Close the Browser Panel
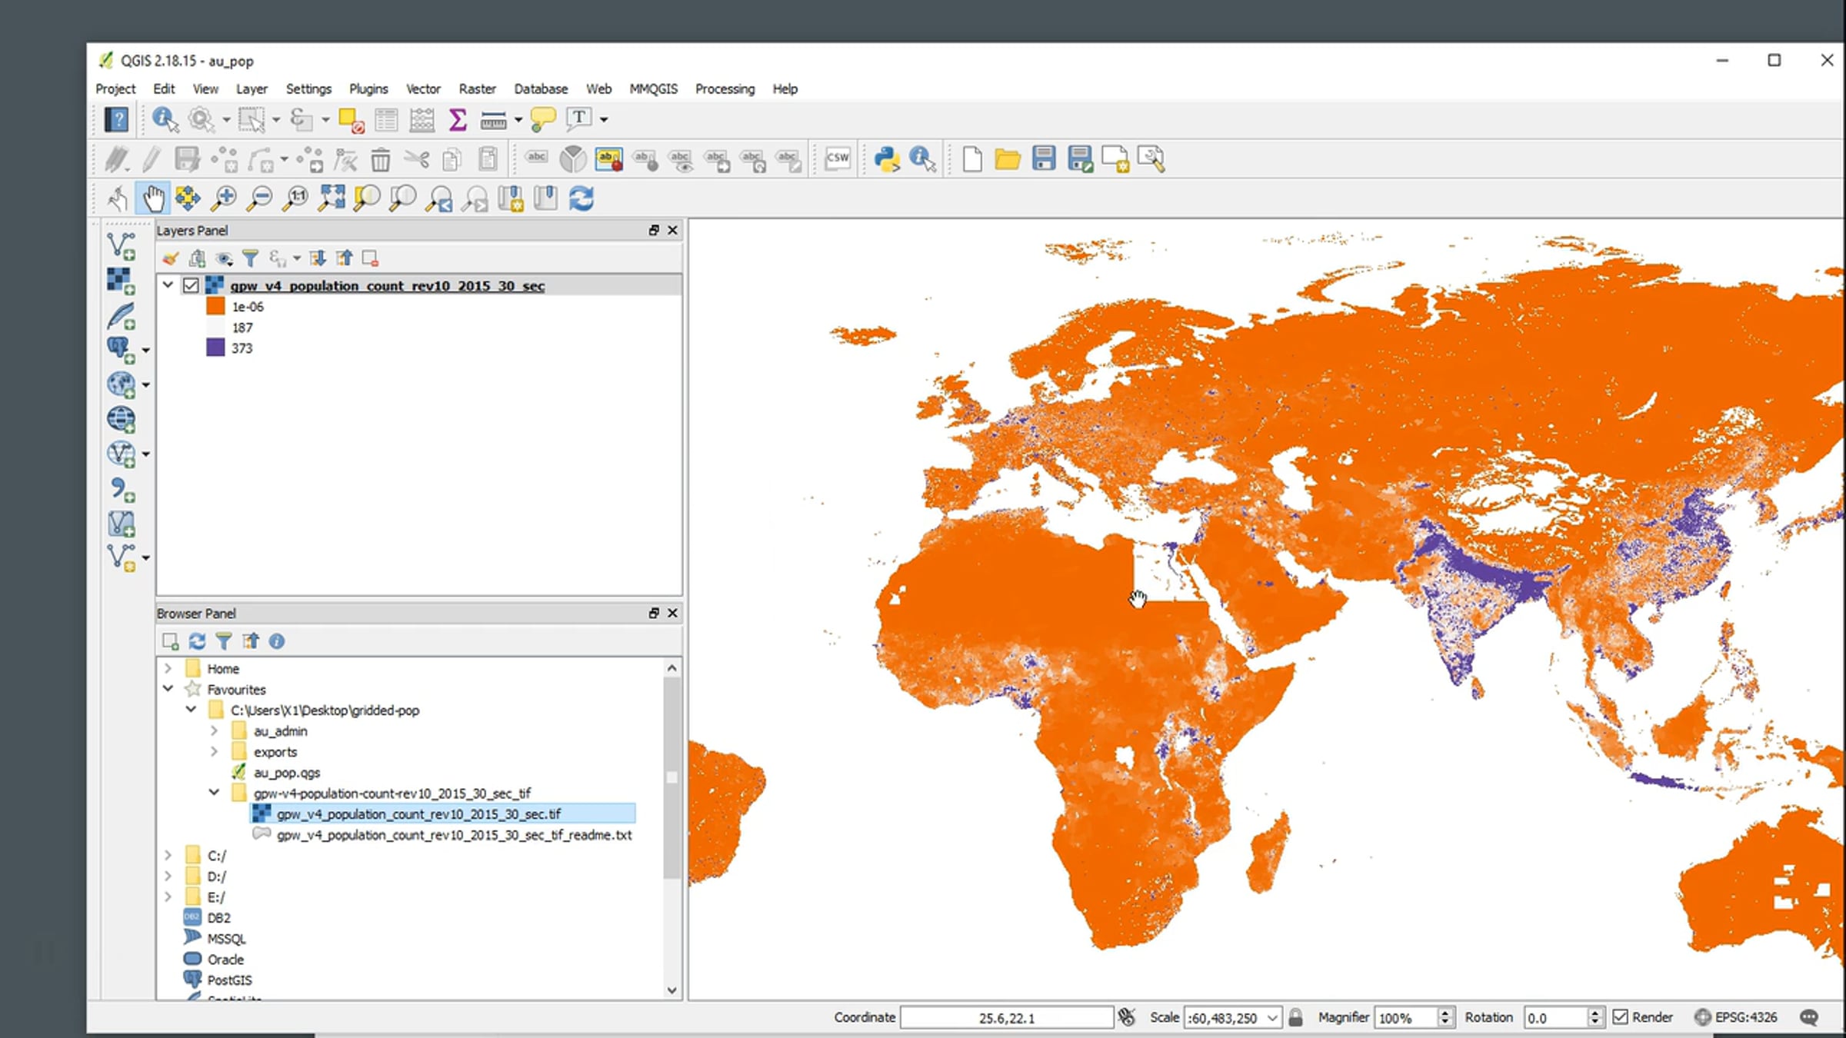 pos(672,613)
